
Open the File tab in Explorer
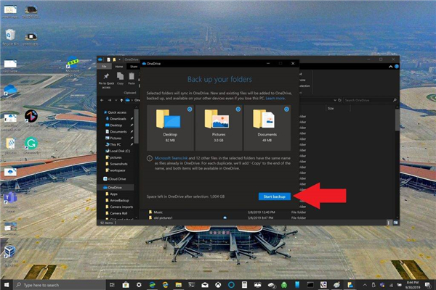(x=102, y=67)
